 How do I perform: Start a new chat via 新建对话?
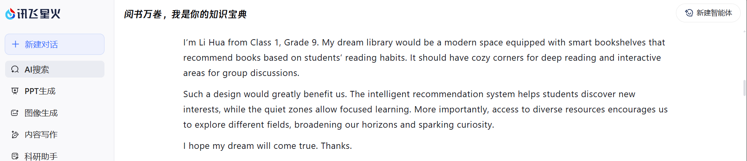point(55,44)
